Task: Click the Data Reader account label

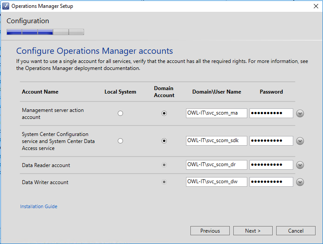Action: (46, 165)
